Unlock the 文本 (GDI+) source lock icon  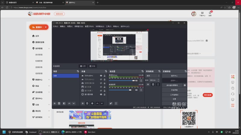[x=105, y=76]
